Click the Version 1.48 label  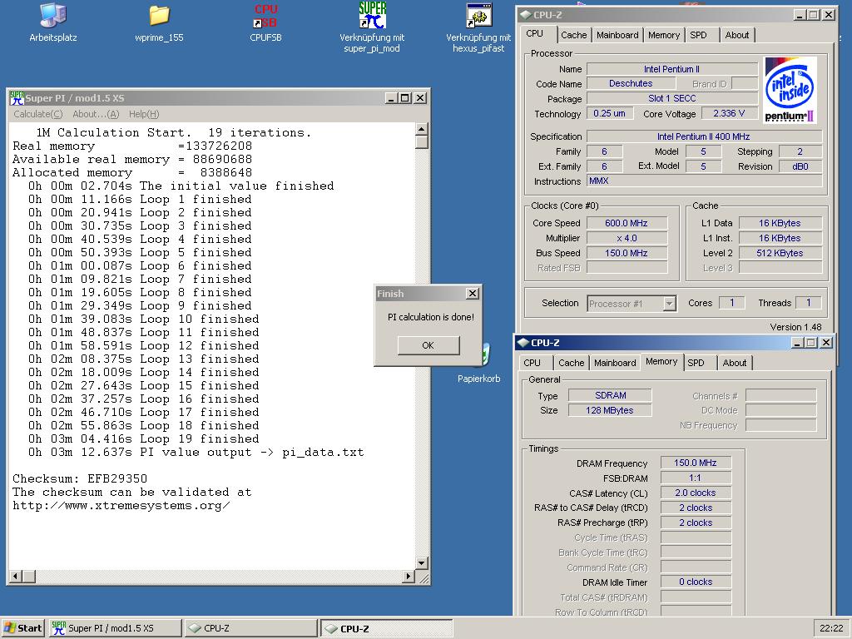point(795,327)
